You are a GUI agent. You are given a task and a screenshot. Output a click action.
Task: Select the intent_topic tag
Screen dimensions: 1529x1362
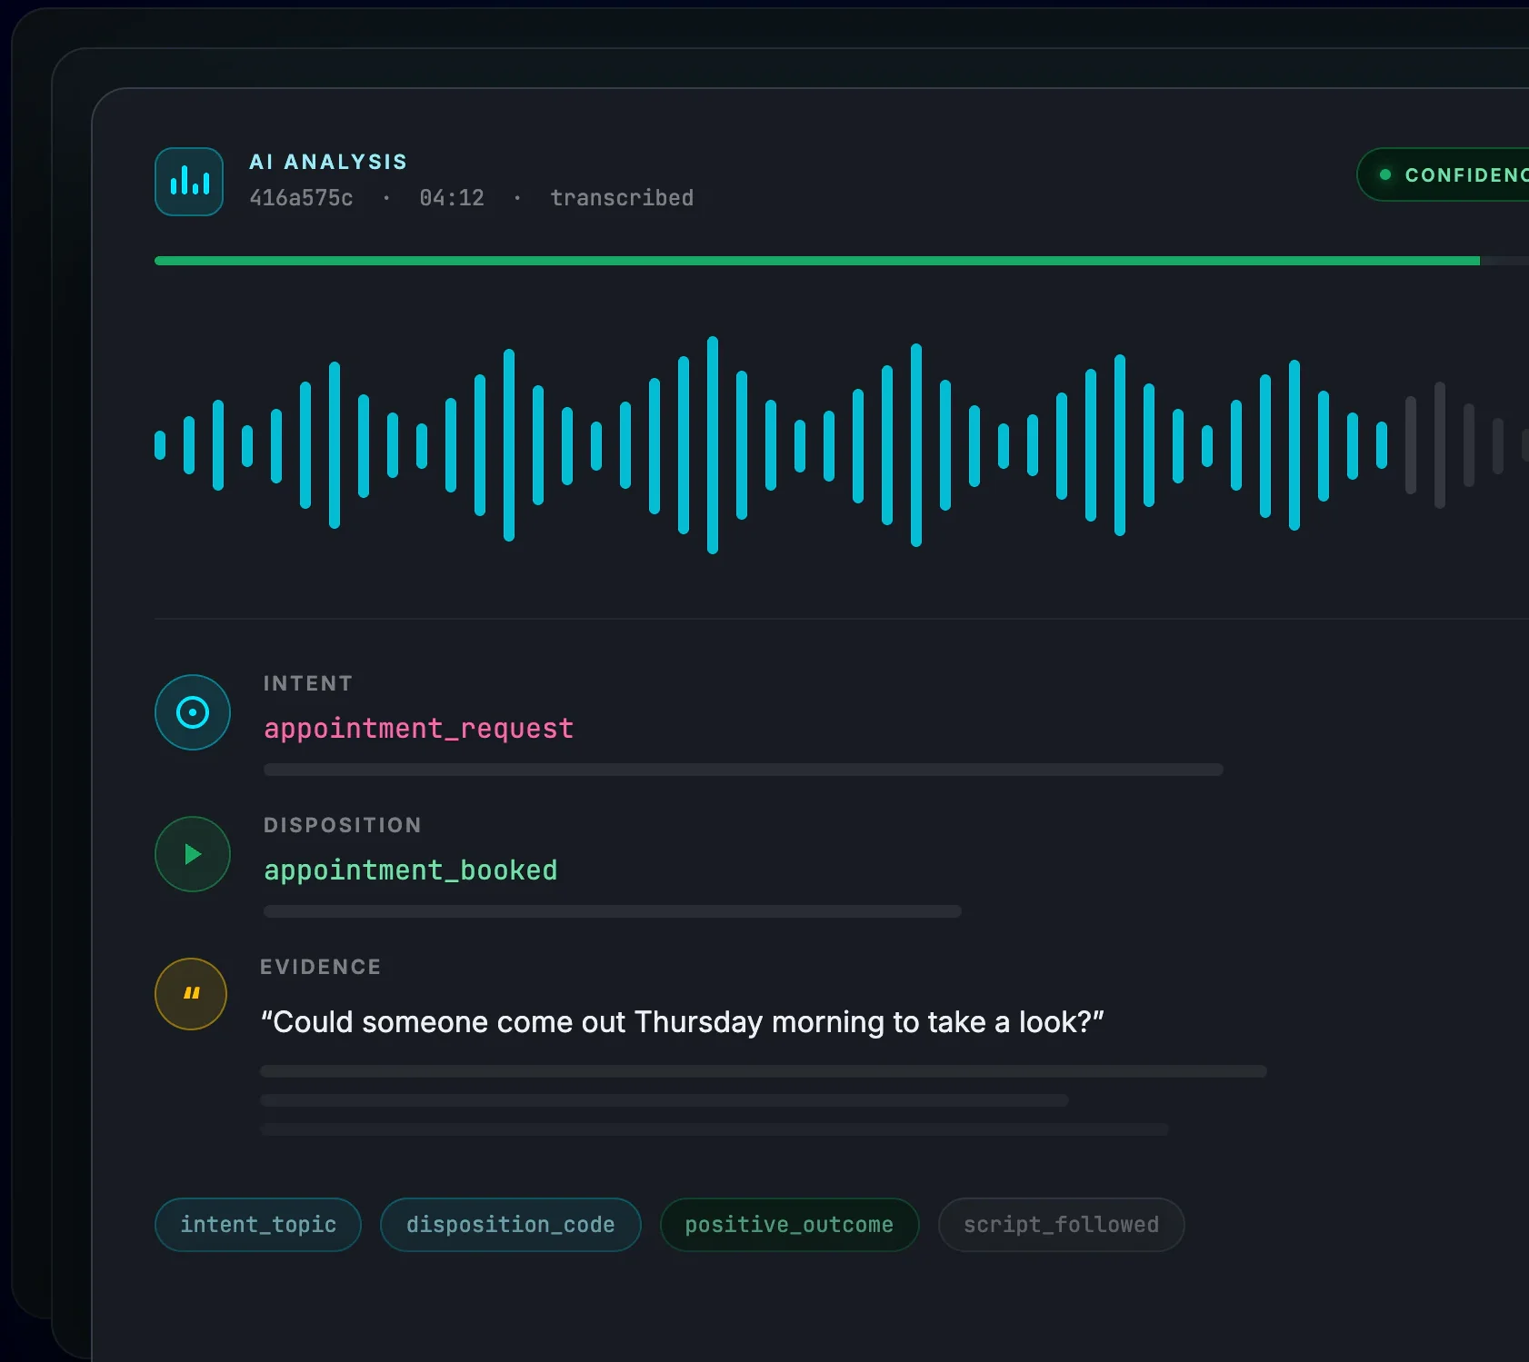(x=258, y=1225)
